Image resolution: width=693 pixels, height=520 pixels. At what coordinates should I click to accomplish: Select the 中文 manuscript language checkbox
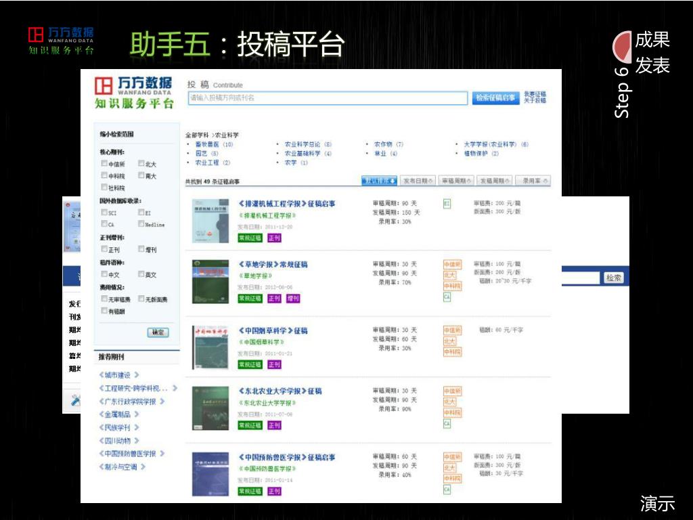click(104, 274)
